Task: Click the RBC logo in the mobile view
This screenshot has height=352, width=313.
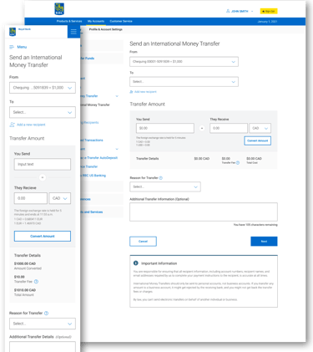Action: [x=13, y=32]
